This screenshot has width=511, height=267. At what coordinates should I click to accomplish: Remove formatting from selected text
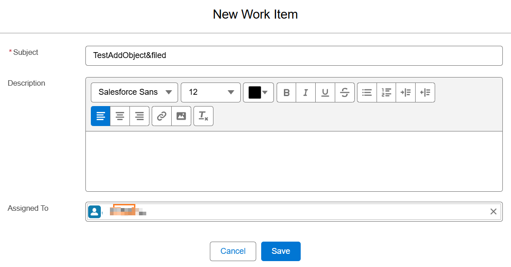click(x=203, y=116)
